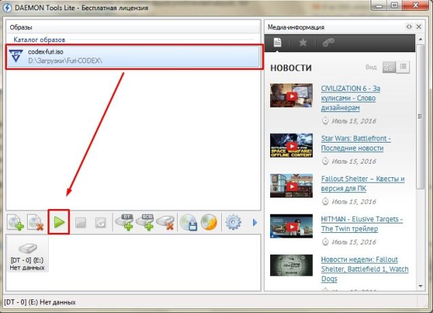
Task: Open the Create disc image tool
Action: pos(189,222)
